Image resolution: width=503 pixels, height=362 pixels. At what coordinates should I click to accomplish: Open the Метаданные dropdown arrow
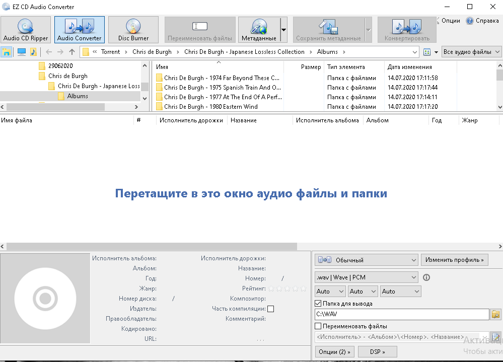tap(283, 30)
